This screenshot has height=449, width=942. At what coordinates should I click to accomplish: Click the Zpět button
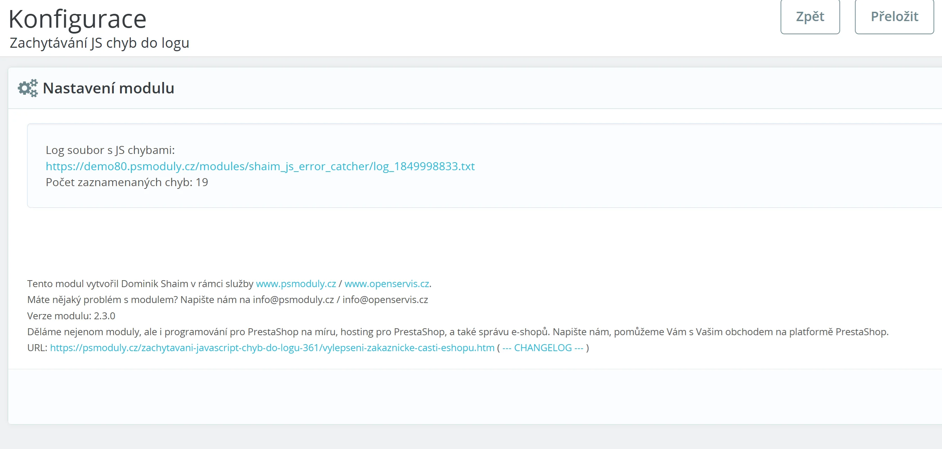(x=810, y=17)
